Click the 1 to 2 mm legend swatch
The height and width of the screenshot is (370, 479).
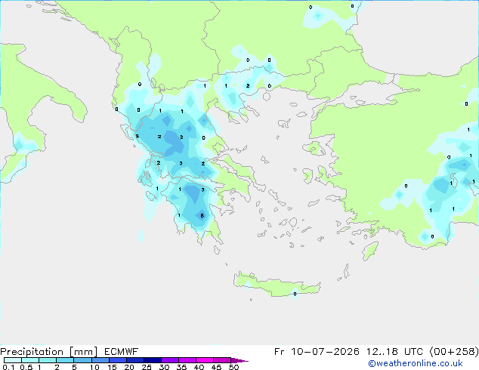pyautogui.click(x=48, y=360)
